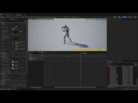This screenshot has height=103, width=138.
Task: Open the Content Drawer in status bar
Action: click(3, 89)
